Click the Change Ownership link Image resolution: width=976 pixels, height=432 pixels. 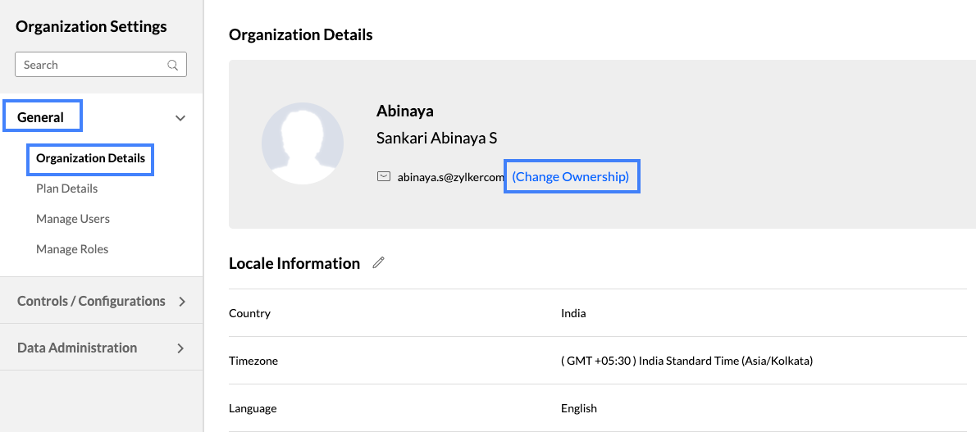[571, 176]
